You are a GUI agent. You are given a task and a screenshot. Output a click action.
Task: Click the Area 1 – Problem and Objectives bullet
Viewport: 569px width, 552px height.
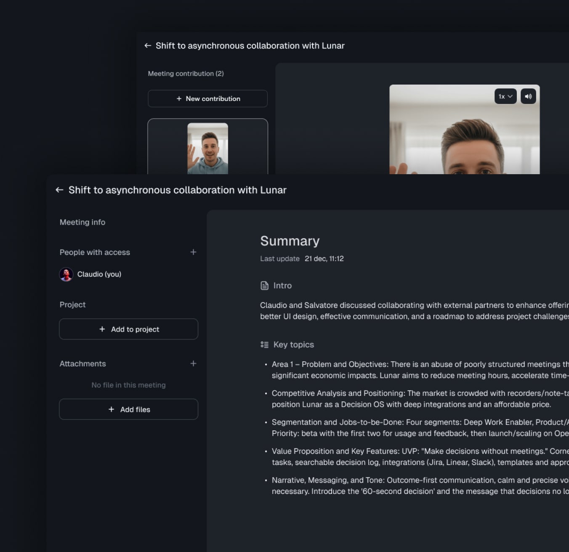click(x=420, y=370)
